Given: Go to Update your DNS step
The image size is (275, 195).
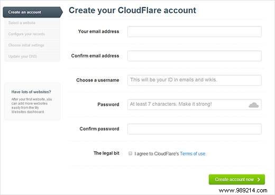Looking at the screenshot, I should pos(32,57).
